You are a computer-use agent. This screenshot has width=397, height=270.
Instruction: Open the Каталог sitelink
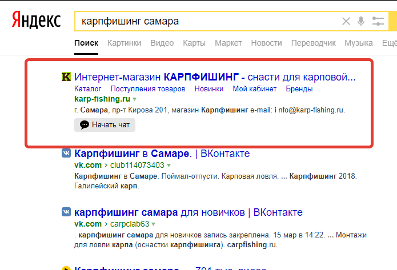pos(88,89)
